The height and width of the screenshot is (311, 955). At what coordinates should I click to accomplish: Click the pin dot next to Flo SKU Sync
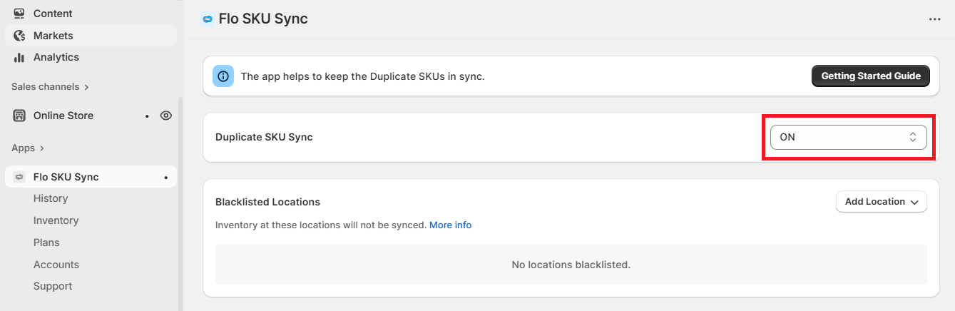[166, 177]
